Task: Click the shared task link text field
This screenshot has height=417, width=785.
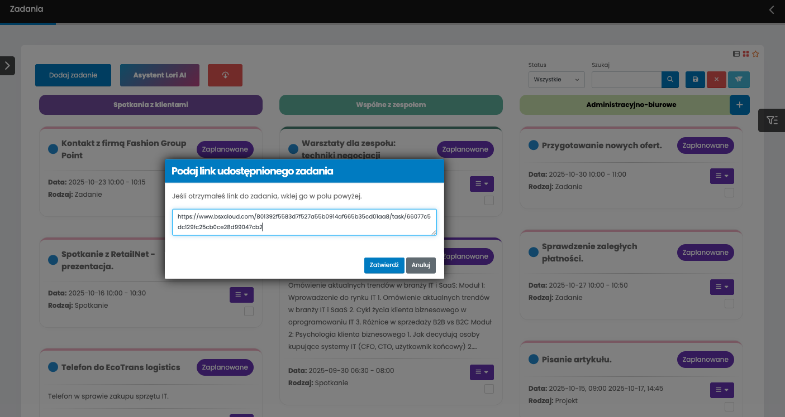Action: 304,222
